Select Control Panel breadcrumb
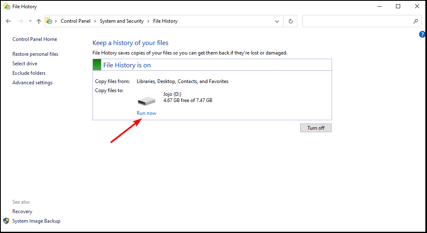427x233 pixels. [76, 21]
